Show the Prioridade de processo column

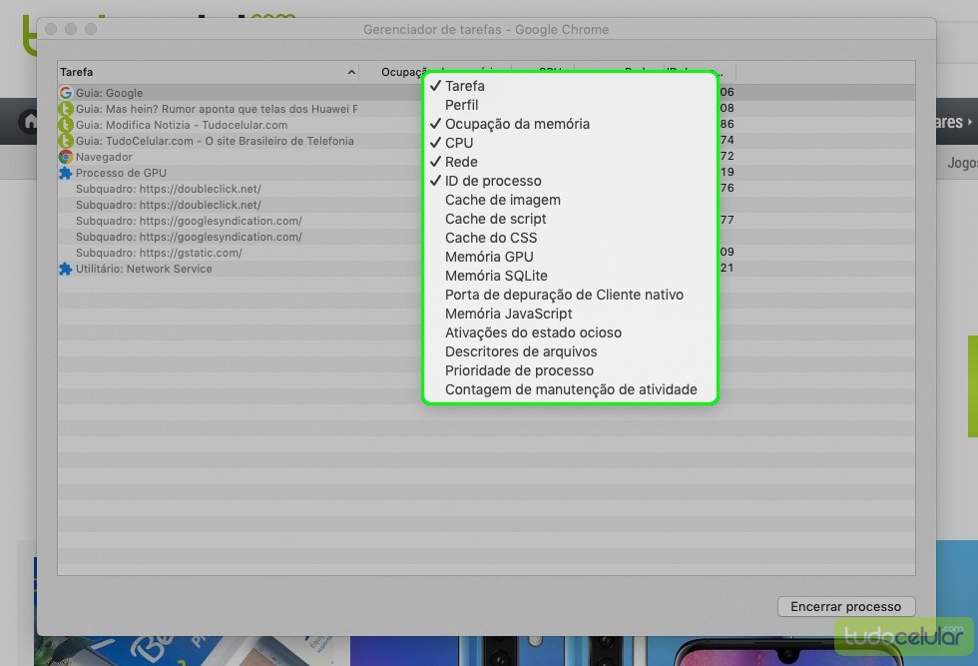[519, 370]
